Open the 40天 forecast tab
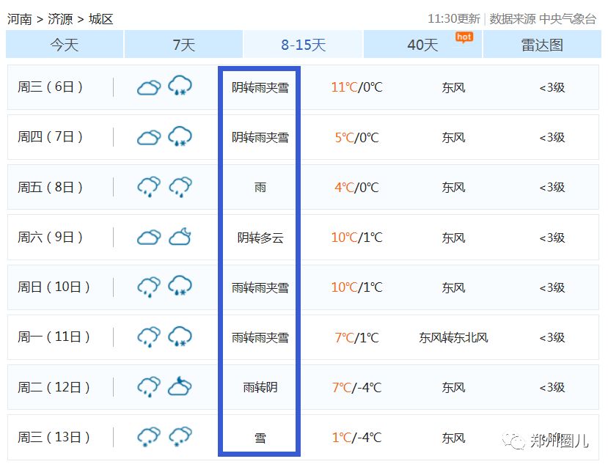 pyautogui.click(x=422, y=45)
